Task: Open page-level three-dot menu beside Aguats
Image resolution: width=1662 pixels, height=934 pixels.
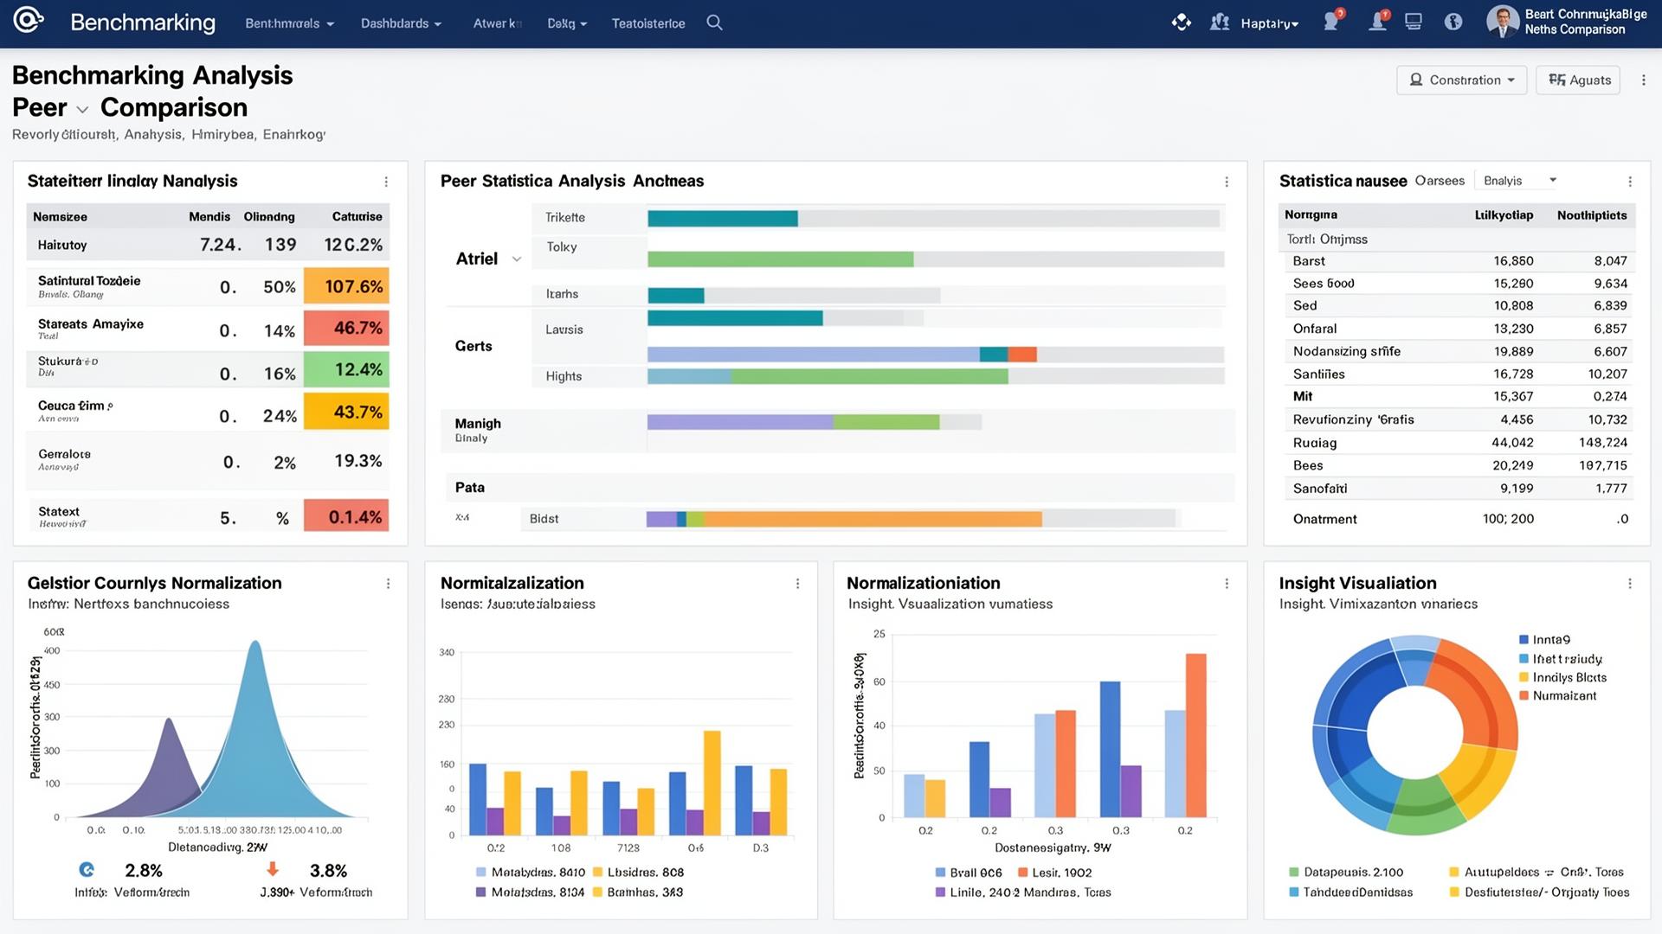Action: [x=1644, y=80]
